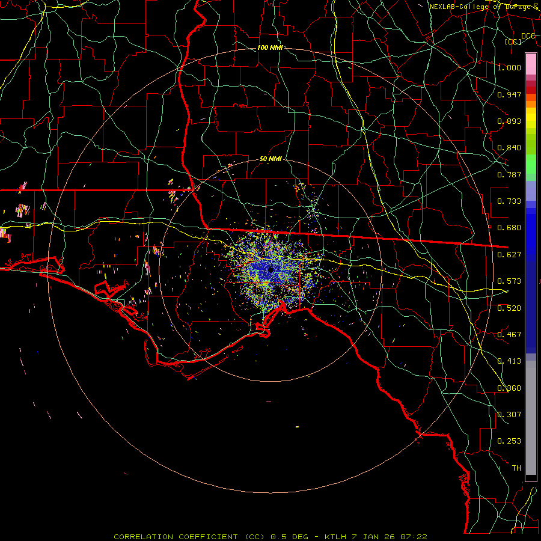541x541 pixels.
Task: Pick the gray segment of color bar
Action: pos(531,418)
